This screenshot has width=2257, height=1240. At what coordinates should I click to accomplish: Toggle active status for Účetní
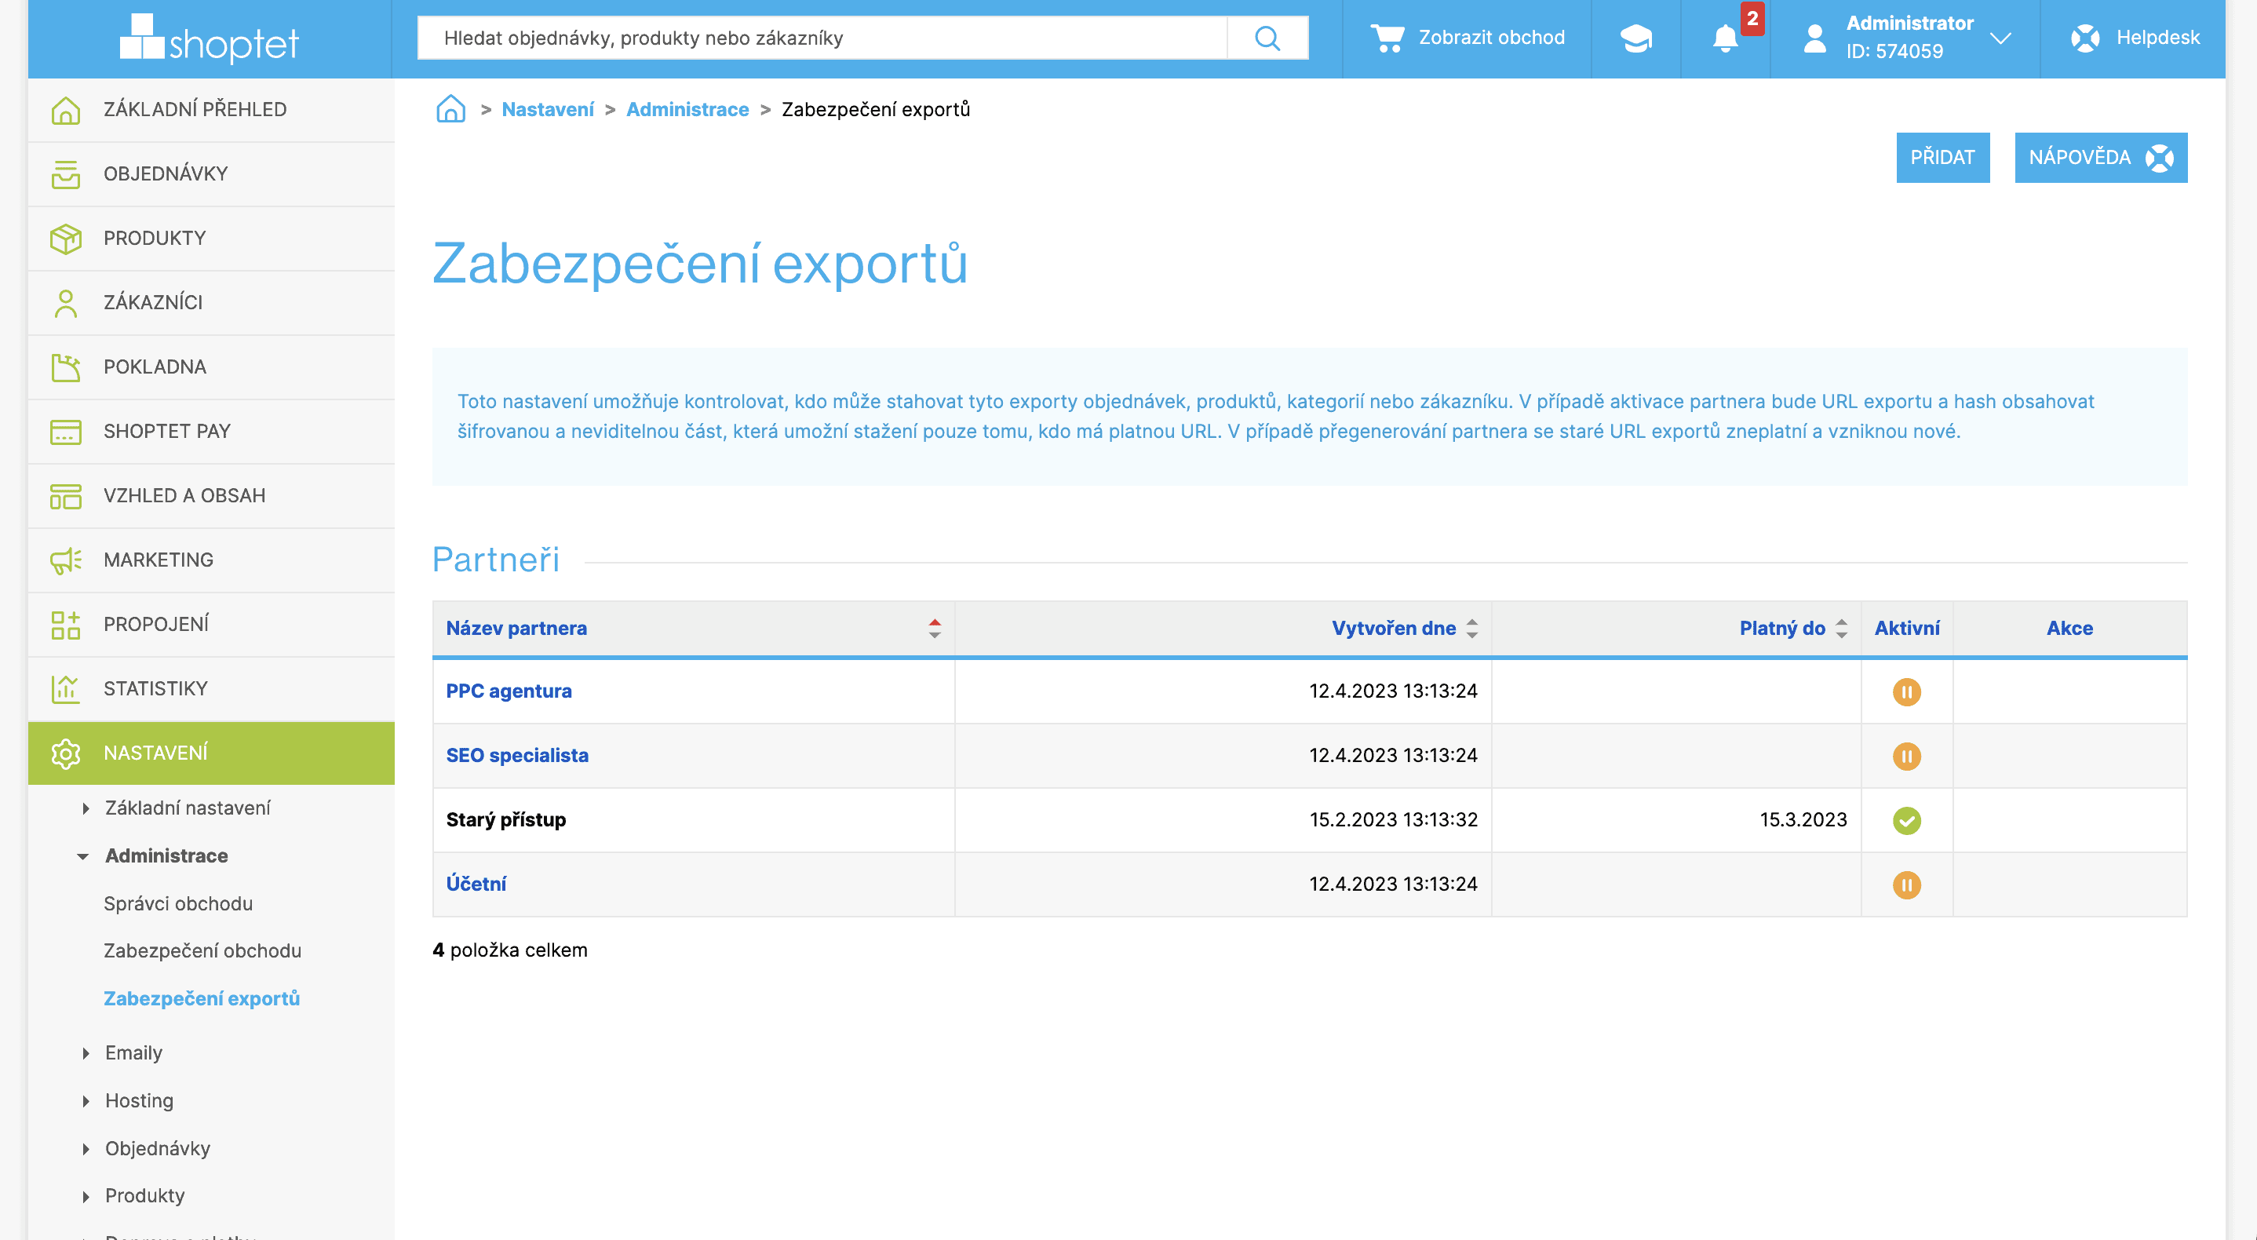[x=1906, y=884]
